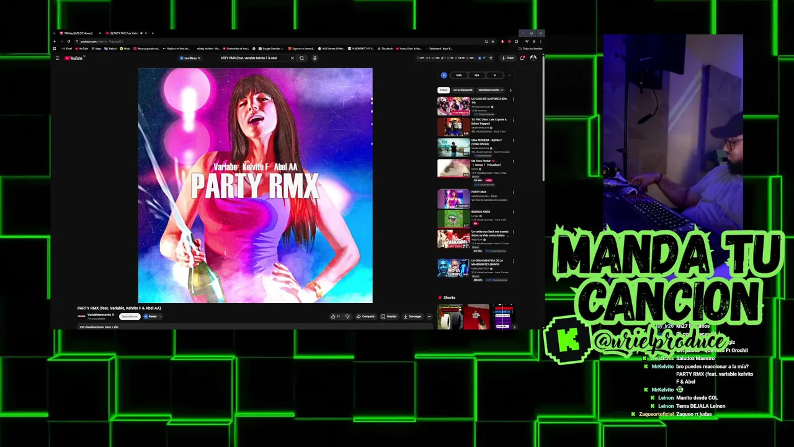Screen dimensions: 794x447
Task: Open the YouTube bookmark in bookmarks bar
Action: point(83,48)
